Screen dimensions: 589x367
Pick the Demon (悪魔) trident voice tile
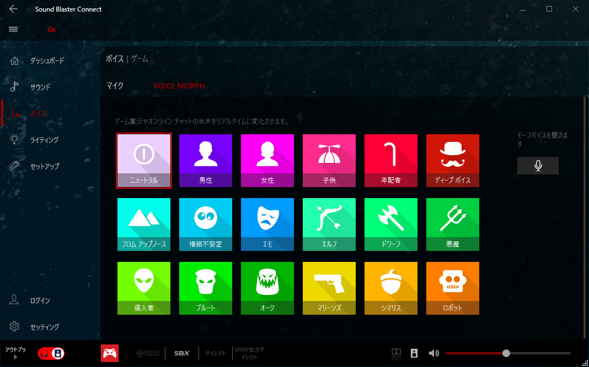452,224
